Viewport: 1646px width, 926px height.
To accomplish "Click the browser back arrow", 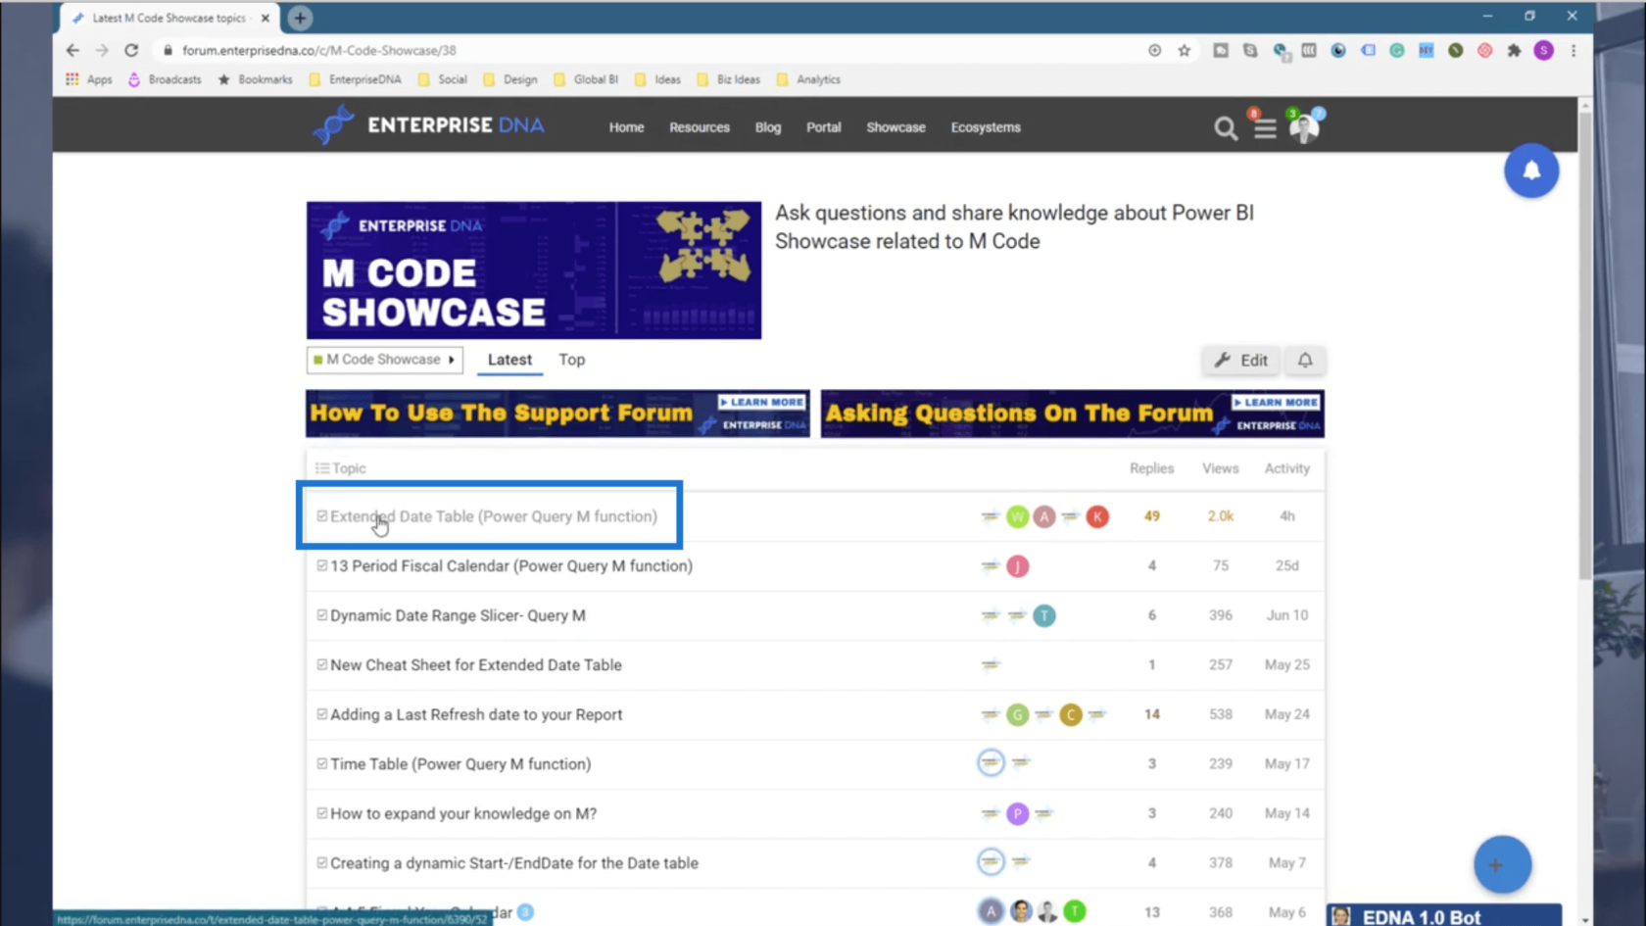I will (x=73, y=50).
